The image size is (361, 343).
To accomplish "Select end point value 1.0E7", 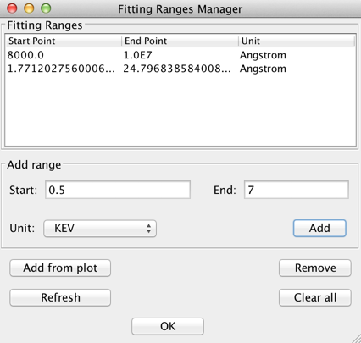I will (138, 55).
